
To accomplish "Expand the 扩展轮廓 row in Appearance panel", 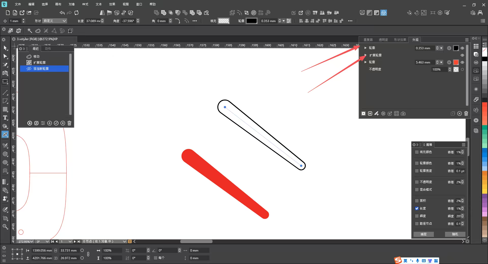I will click(365, 55).
